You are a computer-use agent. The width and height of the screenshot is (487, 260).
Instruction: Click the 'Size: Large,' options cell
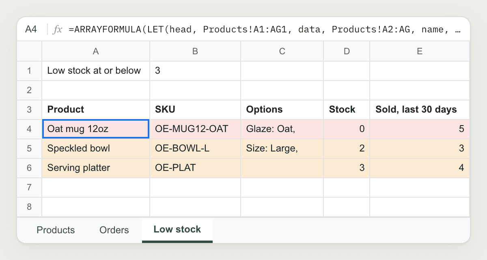pyautogui.click(x=282, y=149)
